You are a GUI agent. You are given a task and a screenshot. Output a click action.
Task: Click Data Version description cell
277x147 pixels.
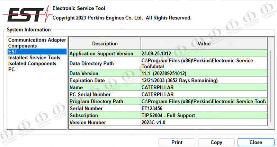tap(105, 73)
